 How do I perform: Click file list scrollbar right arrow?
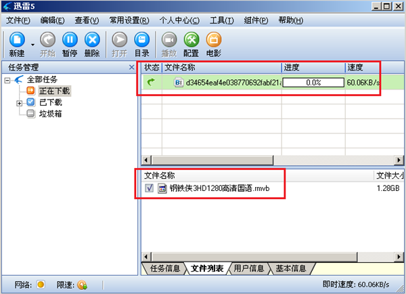tap(399, 257)
